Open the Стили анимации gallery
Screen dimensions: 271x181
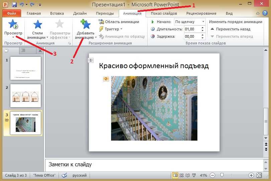click(37, 29)
